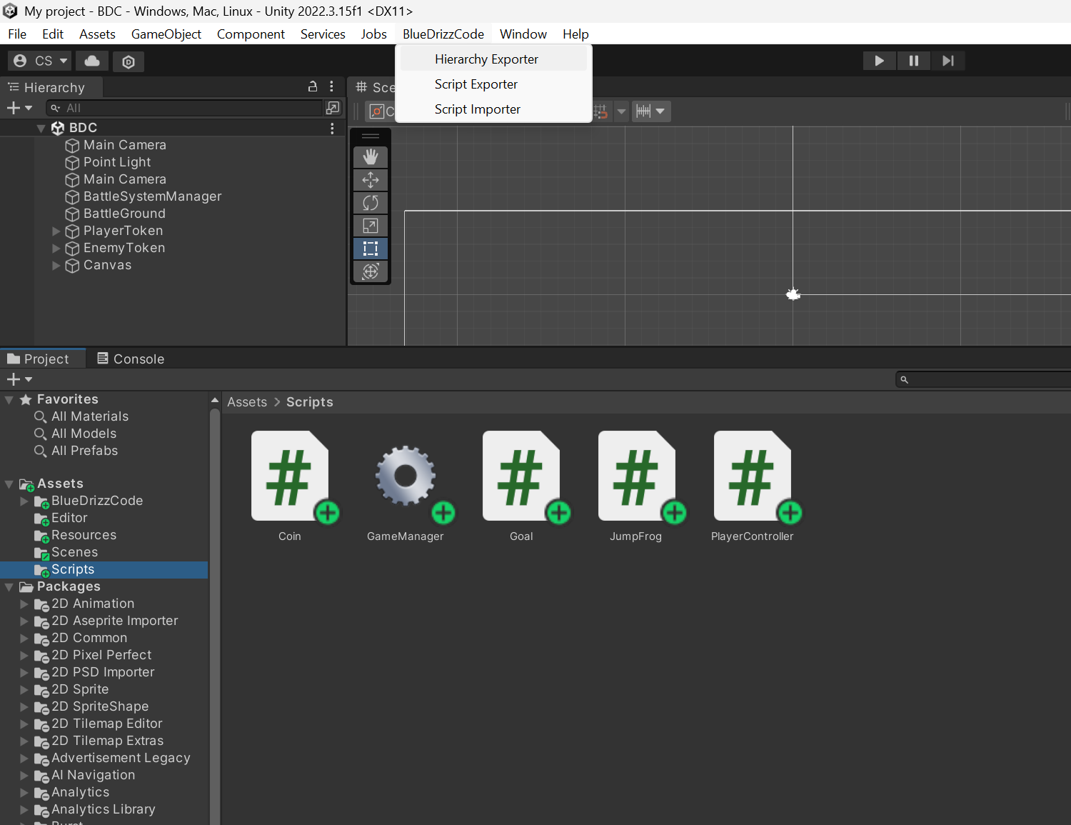1071x825 pixels.
Task: Select the Coin script asset
Action: [x=290, y=486]
